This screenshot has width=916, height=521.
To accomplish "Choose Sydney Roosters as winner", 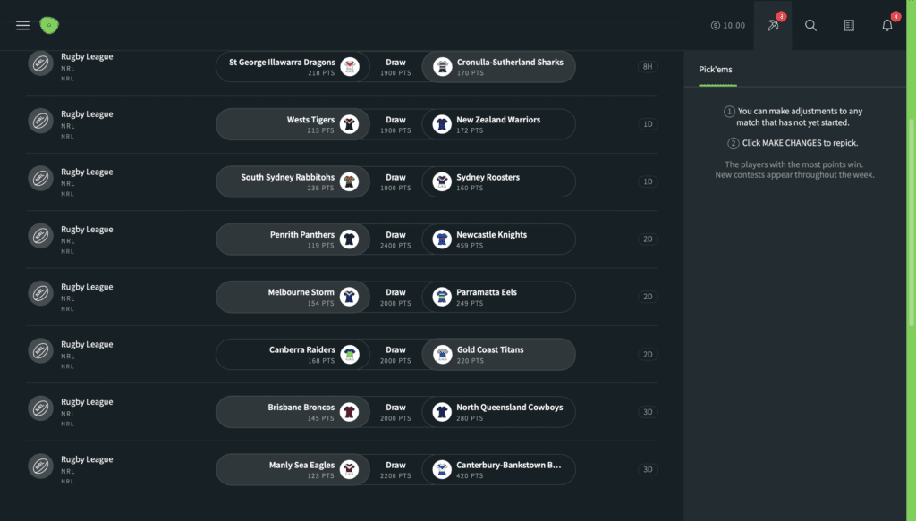I will (x=499, y=182).
